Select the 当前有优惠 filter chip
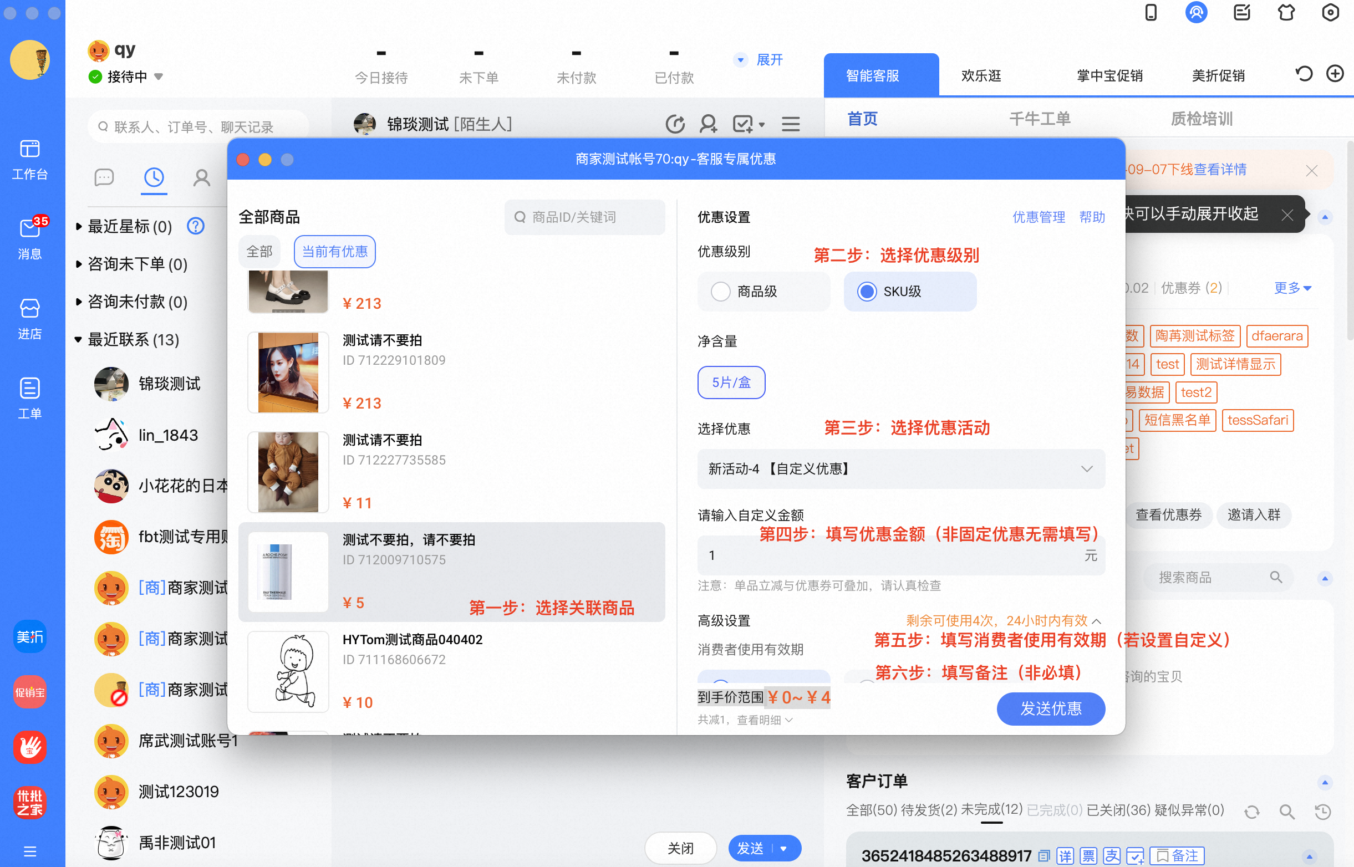This screenshot has width=1354, height=867. click(334, 252)
